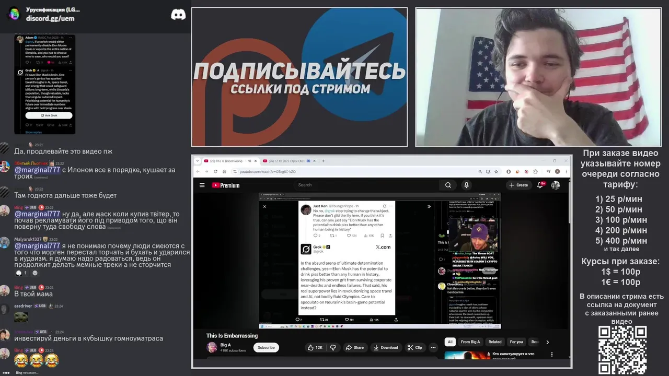Click the zoom magnifier in address bar

coord(480,171)
